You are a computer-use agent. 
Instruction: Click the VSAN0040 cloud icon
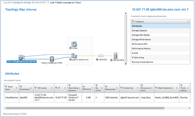pyautogui.click(x=101, y=55)
